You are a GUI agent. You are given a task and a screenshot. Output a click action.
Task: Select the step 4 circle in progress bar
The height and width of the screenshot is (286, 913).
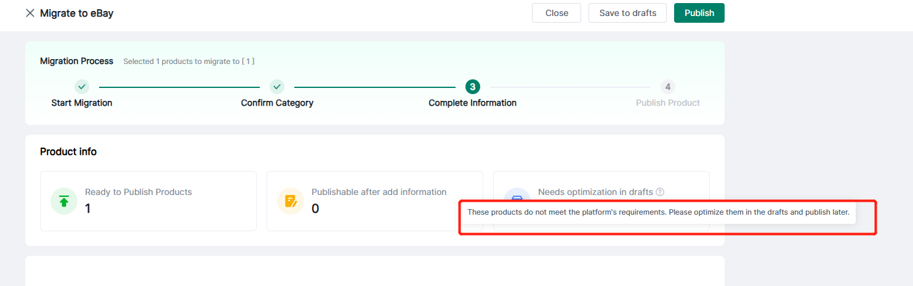[x=667, y=87]
